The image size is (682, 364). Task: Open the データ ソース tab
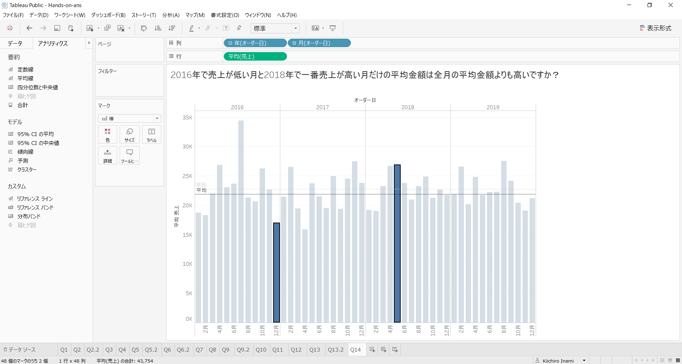(22, 350)
